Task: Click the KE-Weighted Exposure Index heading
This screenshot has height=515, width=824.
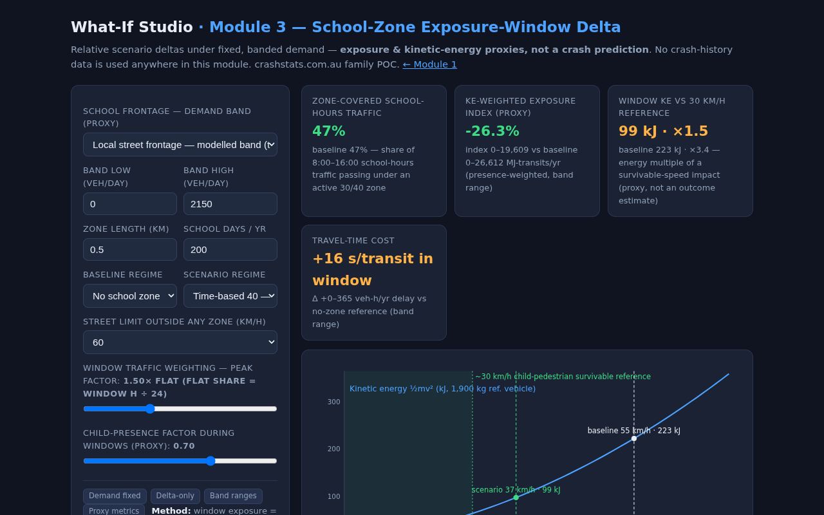Action: click(x=521, y=107)
